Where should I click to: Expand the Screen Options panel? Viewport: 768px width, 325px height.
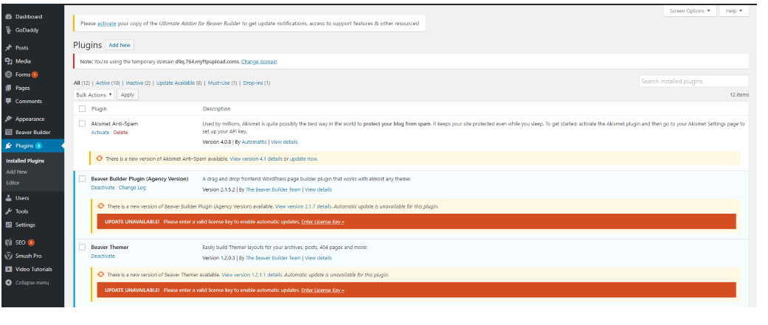point(690,11)
